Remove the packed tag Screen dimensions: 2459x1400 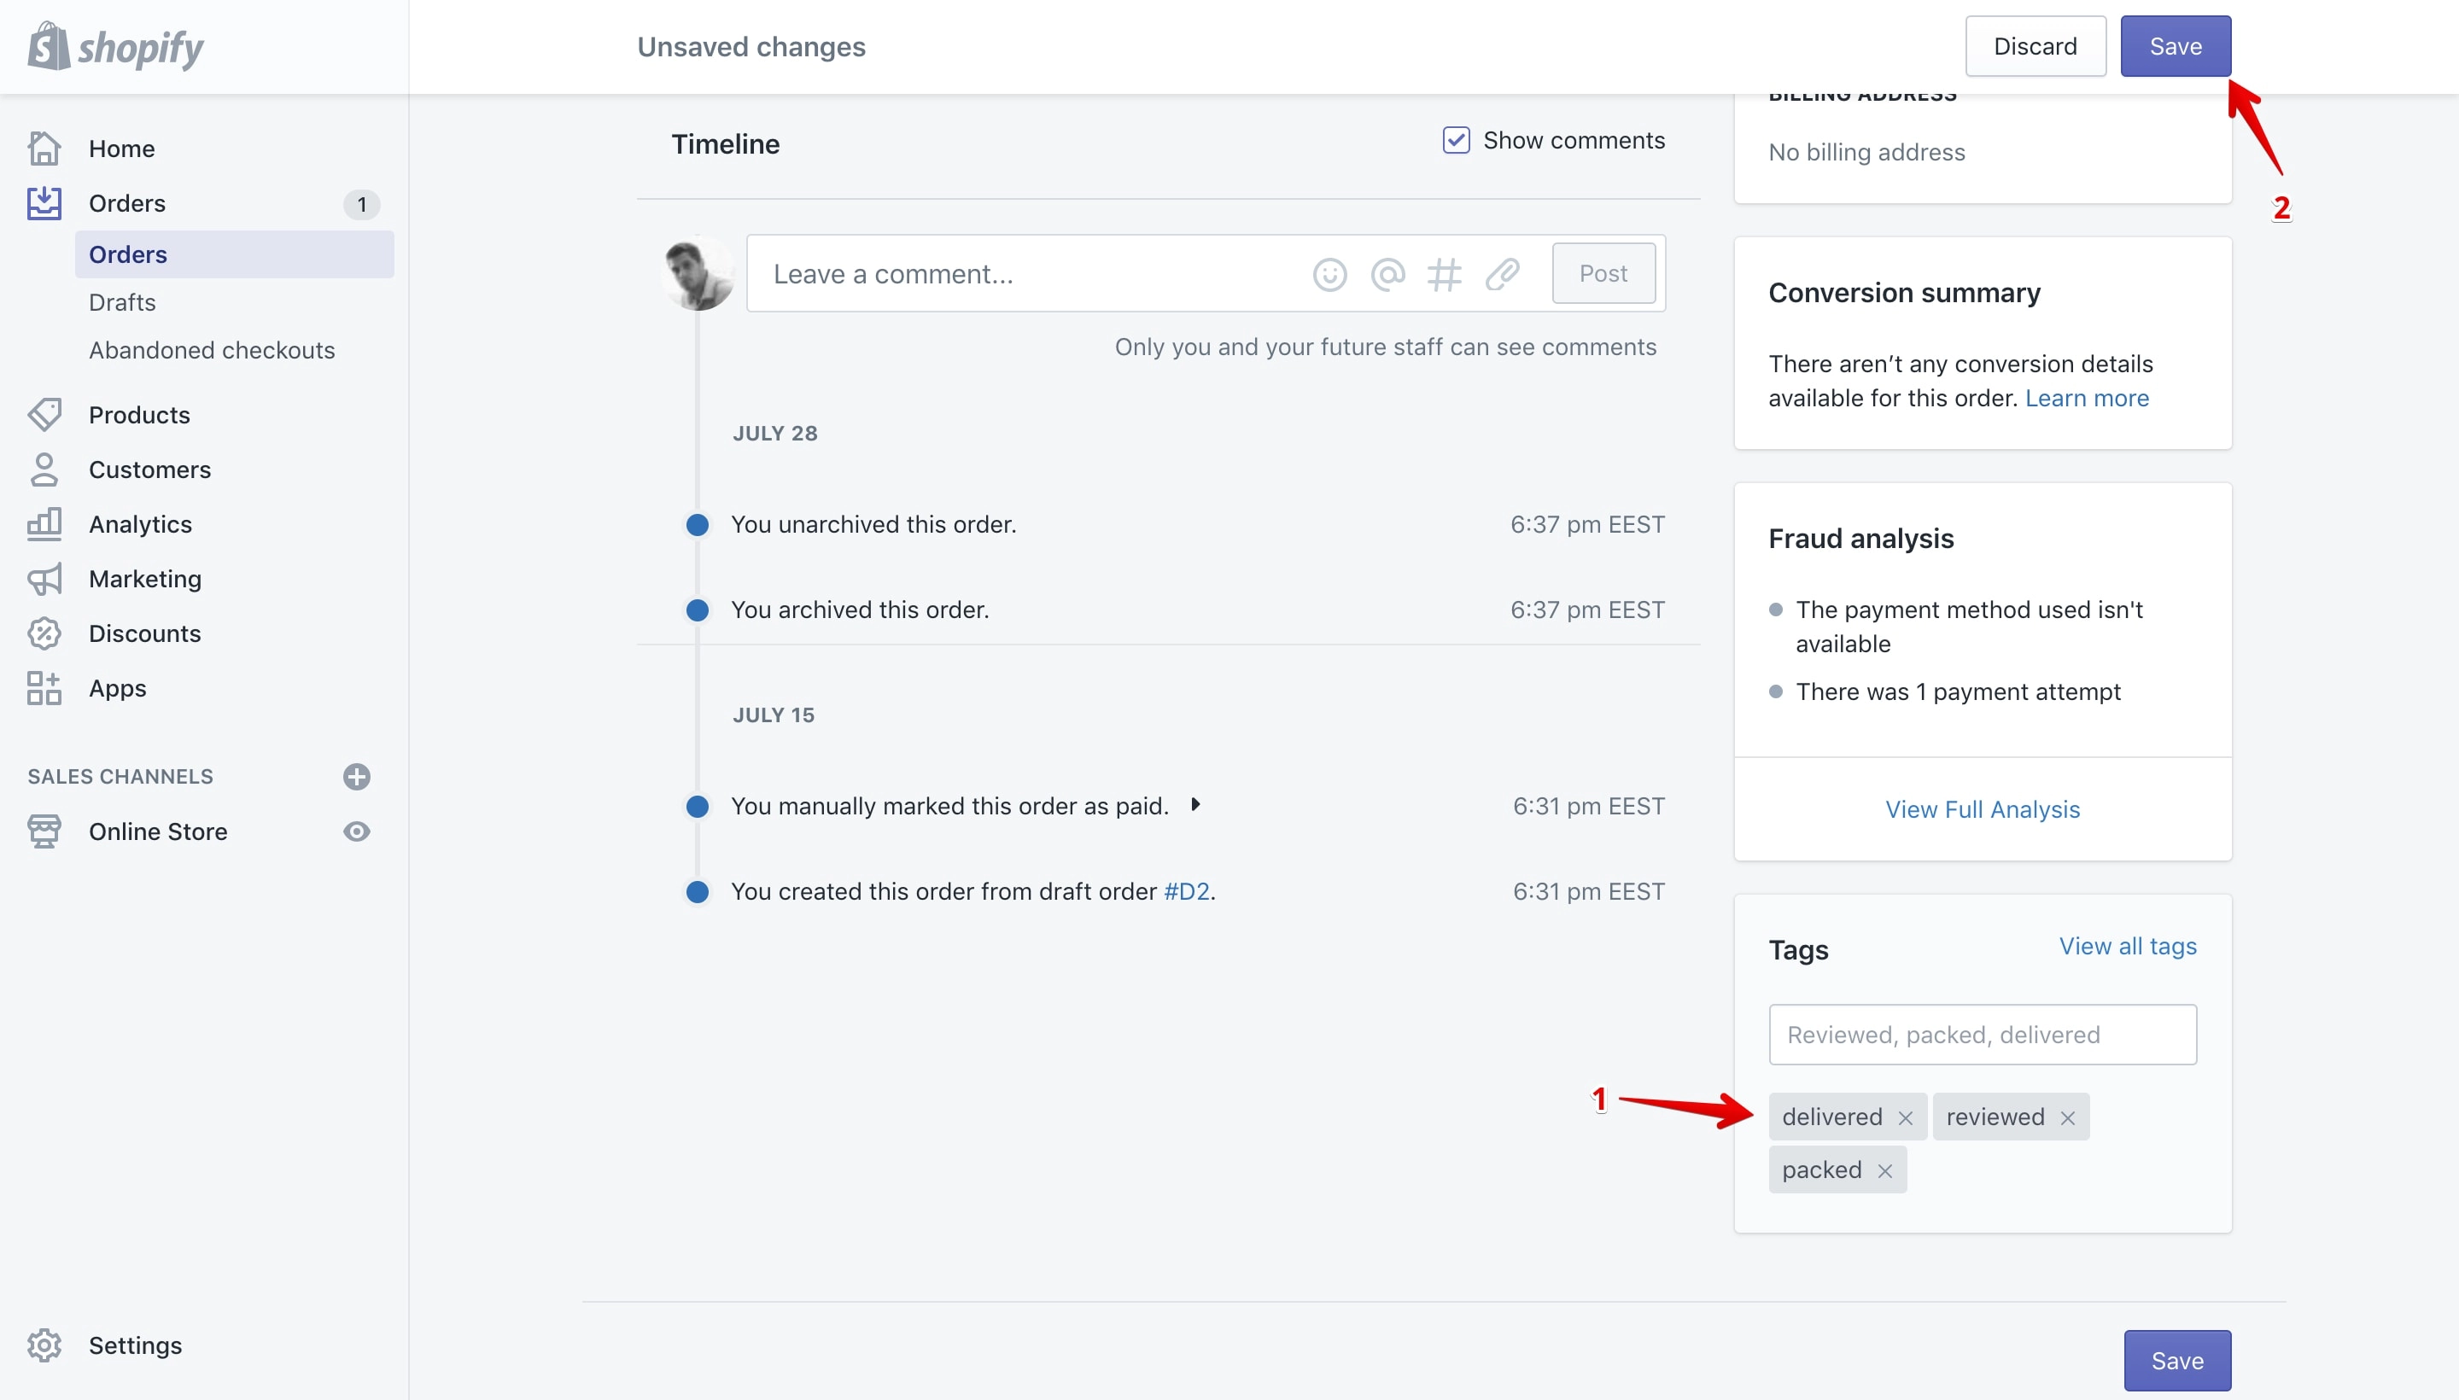click(1884, 1170)
